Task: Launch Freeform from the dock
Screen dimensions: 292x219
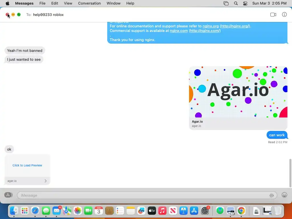Action: tap(141, 211)
